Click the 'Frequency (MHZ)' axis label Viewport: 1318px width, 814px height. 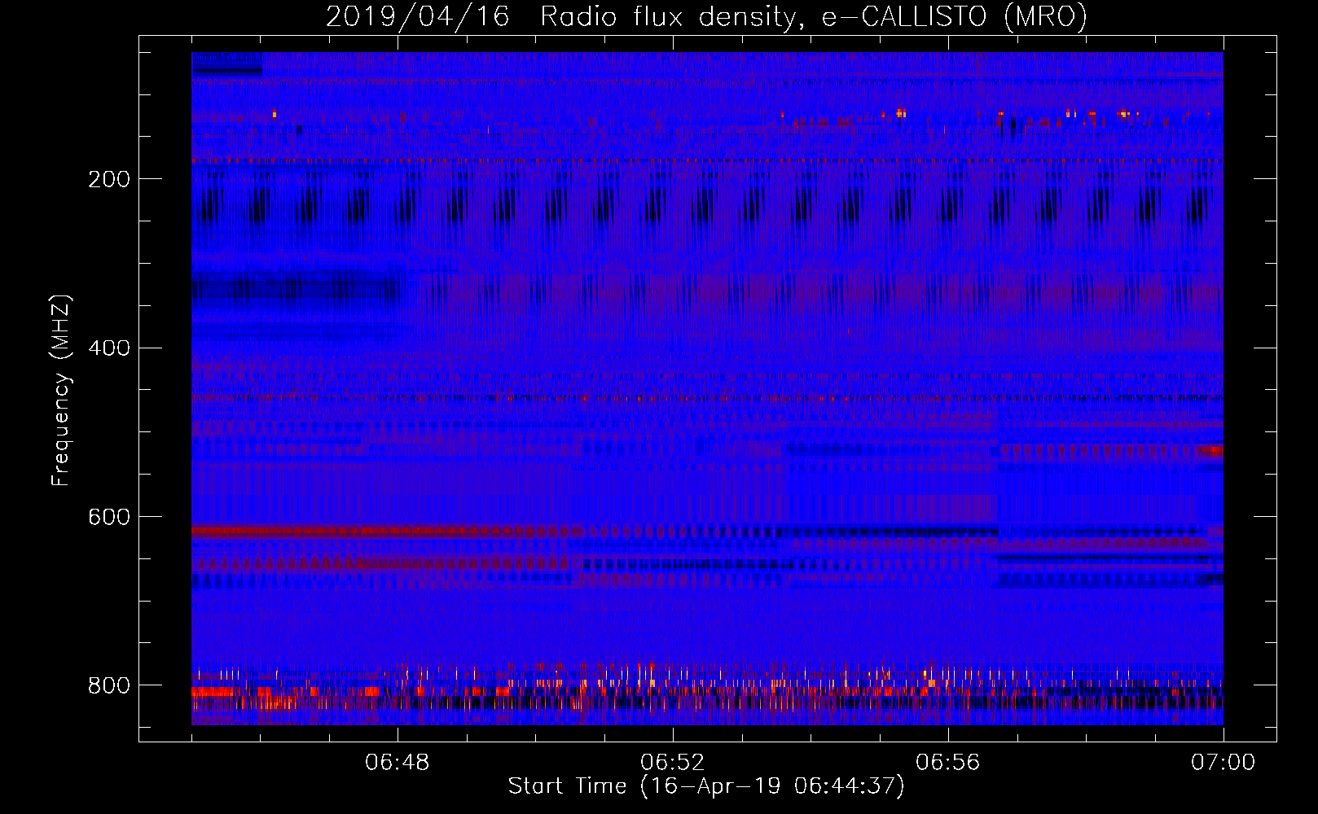point(61,391)
